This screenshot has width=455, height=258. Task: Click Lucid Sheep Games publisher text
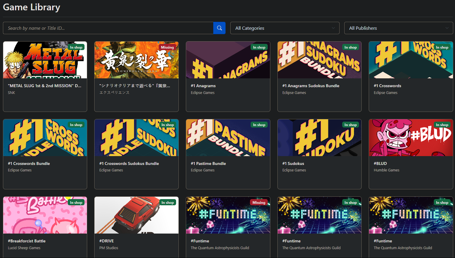pos(24,248)
